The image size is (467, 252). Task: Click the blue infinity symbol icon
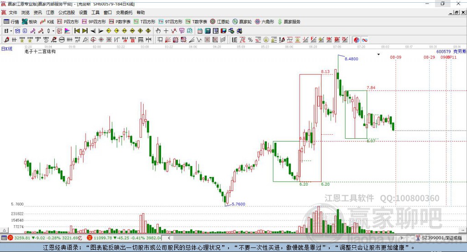[x=364, y=40]
